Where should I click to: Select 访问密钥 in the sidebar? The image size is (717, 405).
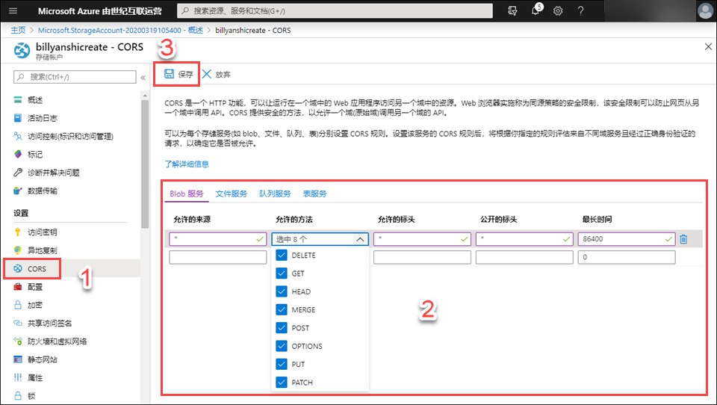coord(42,232)
